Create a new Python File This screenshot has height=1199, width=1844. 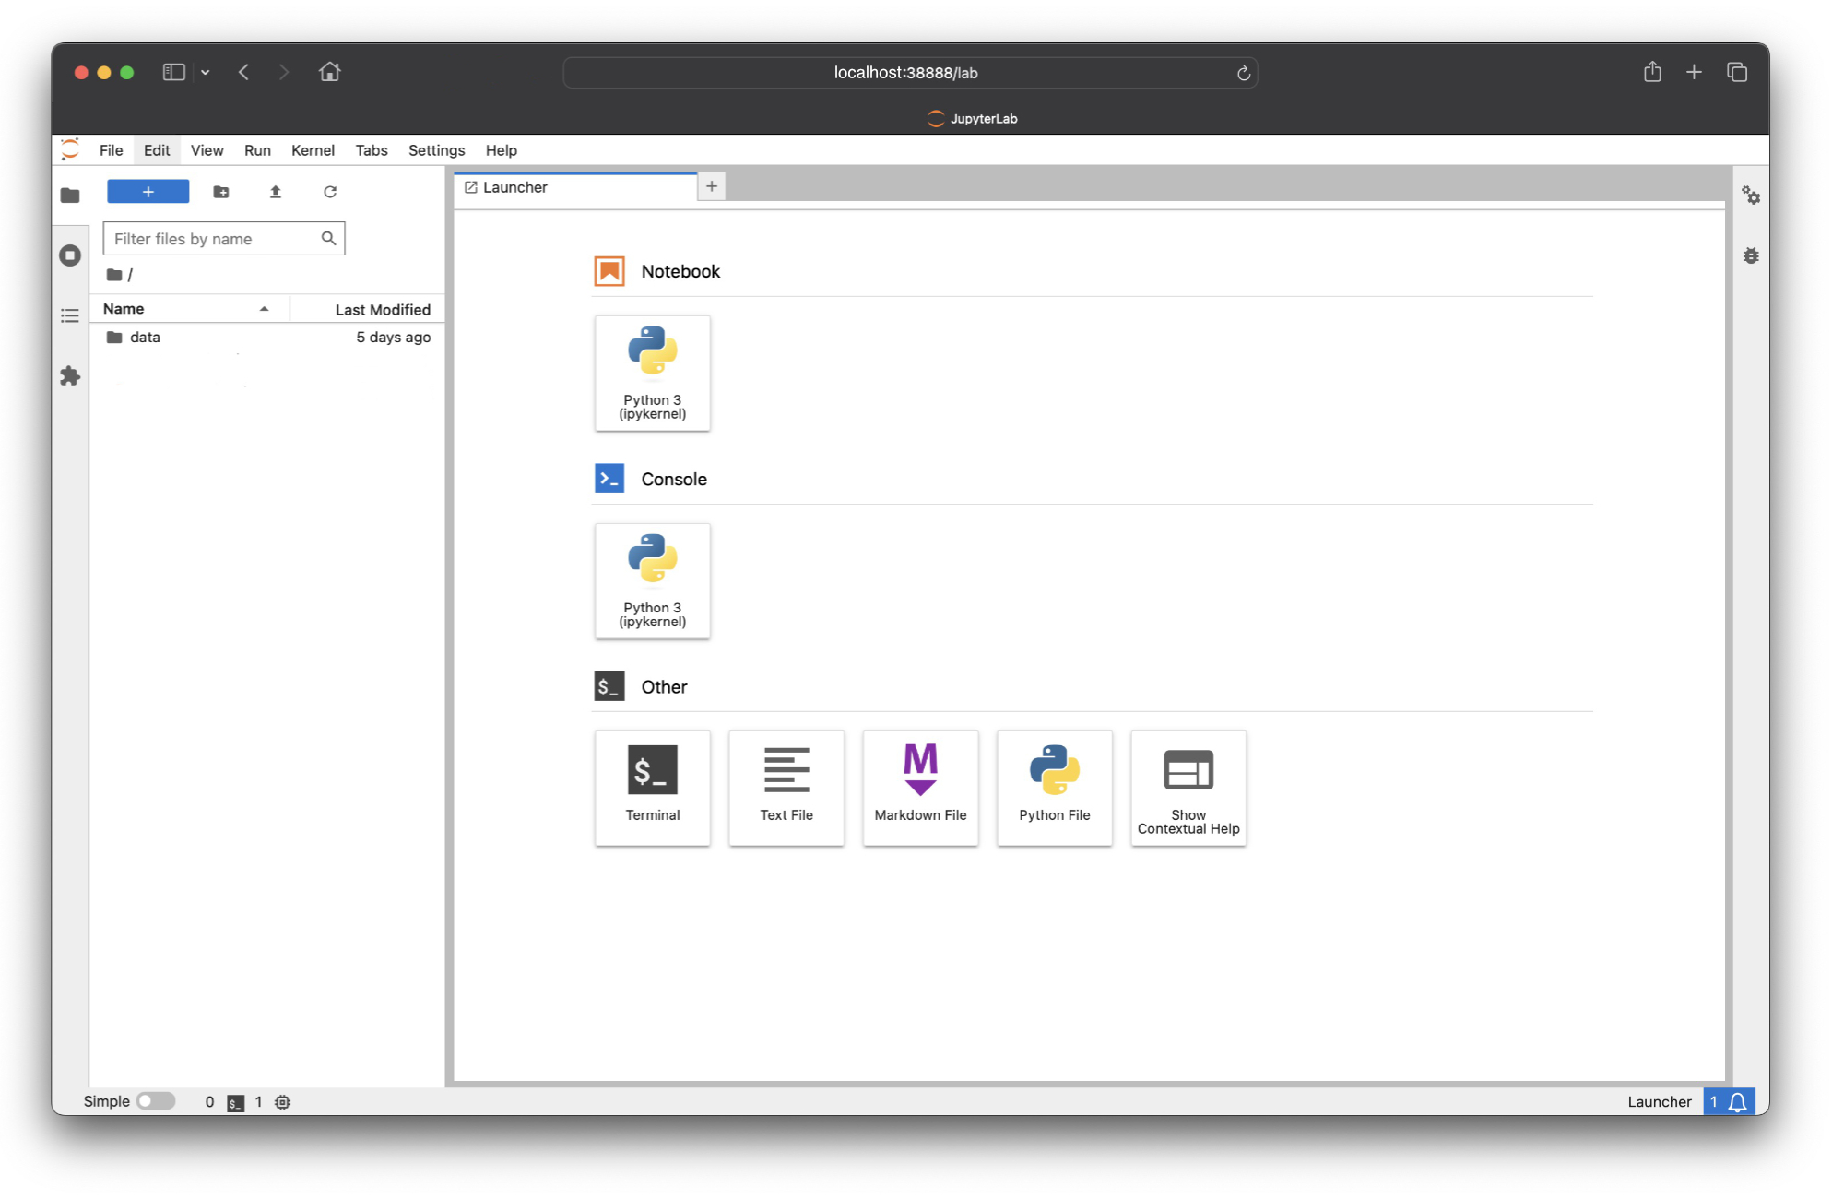coord(1052,787)
